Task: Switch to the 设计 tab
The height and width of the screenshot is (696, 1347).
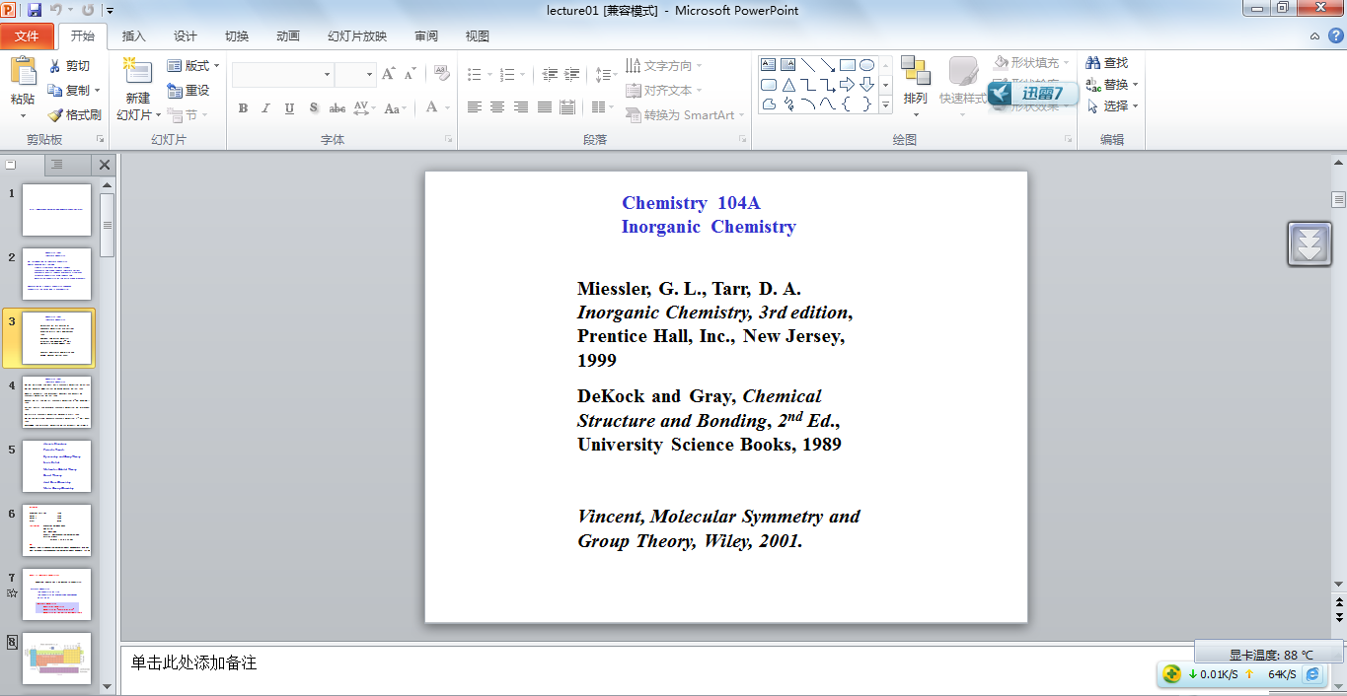Action: tap(186, 36)
